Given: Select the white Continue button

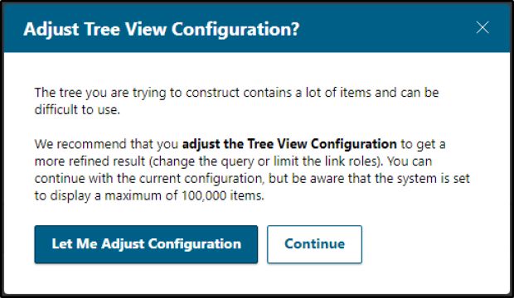Looking at the screenshot, I should [314, 244].
